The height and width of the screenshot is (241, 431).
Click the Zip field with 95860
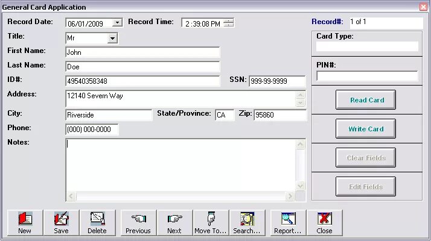pyautogui.click(x=280, y=114)
